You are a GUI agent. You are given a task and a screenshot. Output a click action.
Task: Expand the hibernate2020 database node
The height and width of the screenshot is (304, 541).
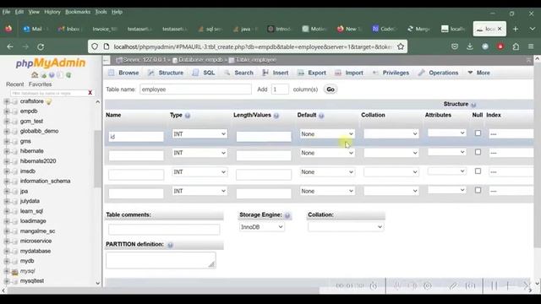pyautogui.click(x=7, y=161)
